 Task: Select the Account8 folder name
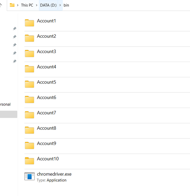46,128
